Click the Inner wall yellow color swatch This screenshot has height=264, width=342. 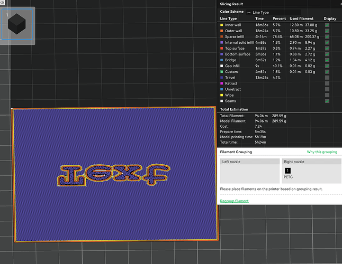point(222,25)
